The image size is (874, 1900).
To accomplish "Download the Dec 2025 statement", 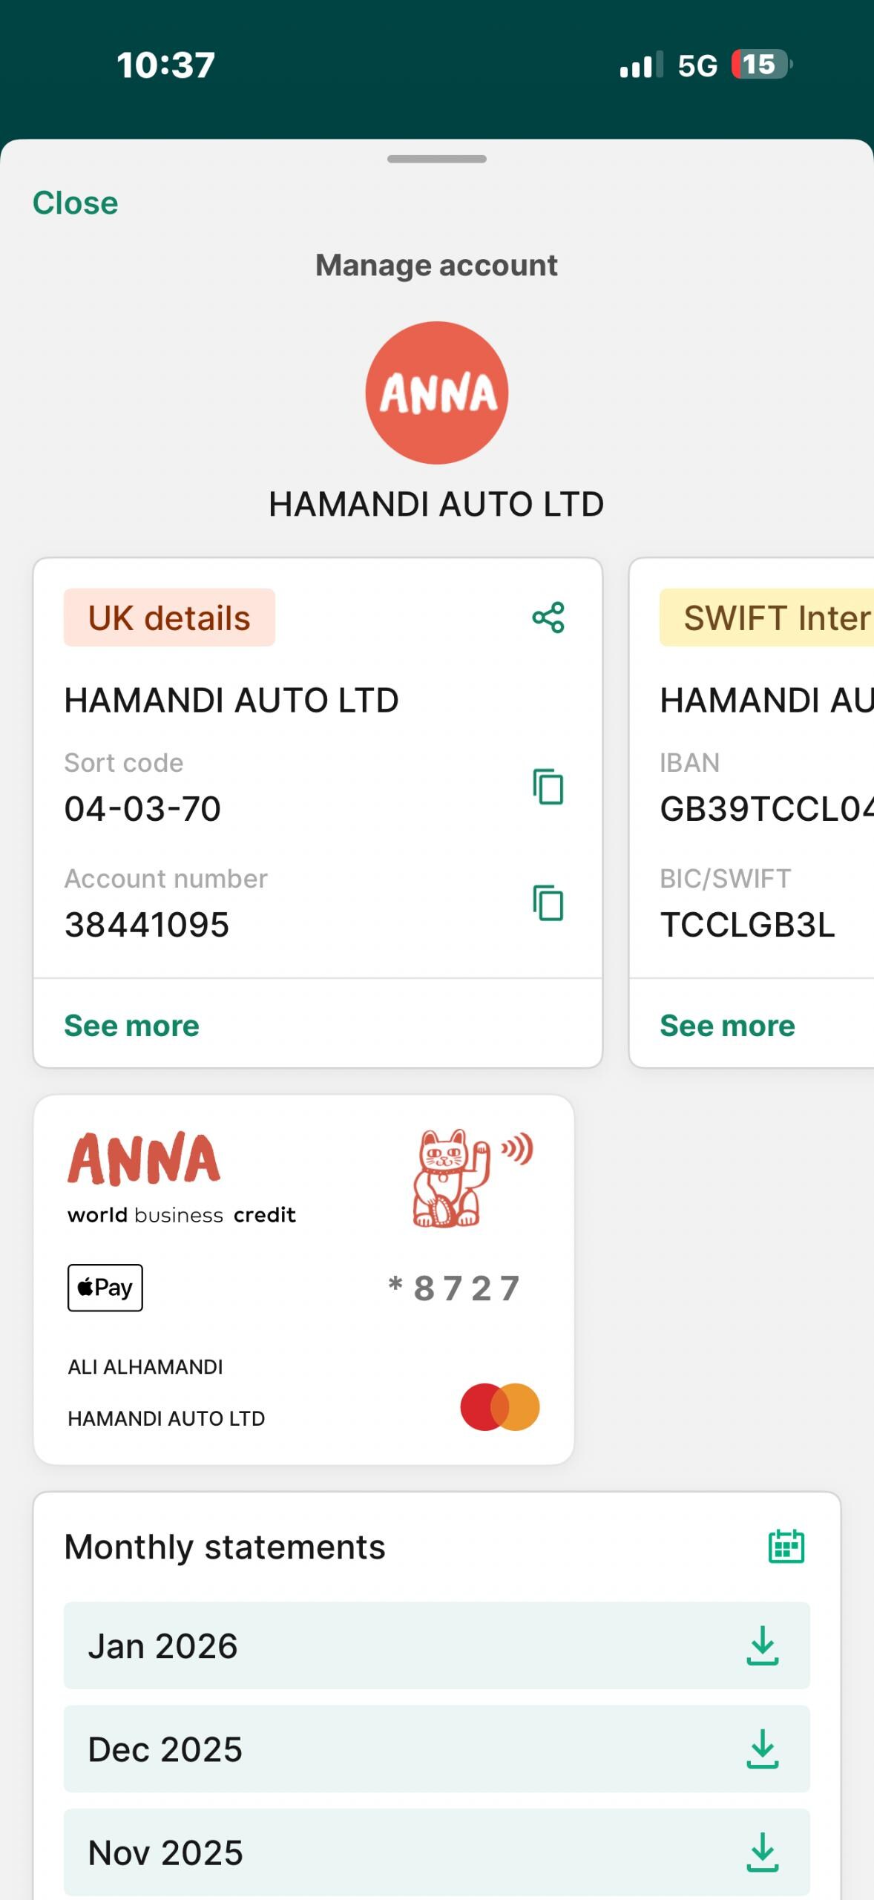I will pos(762,1749).
